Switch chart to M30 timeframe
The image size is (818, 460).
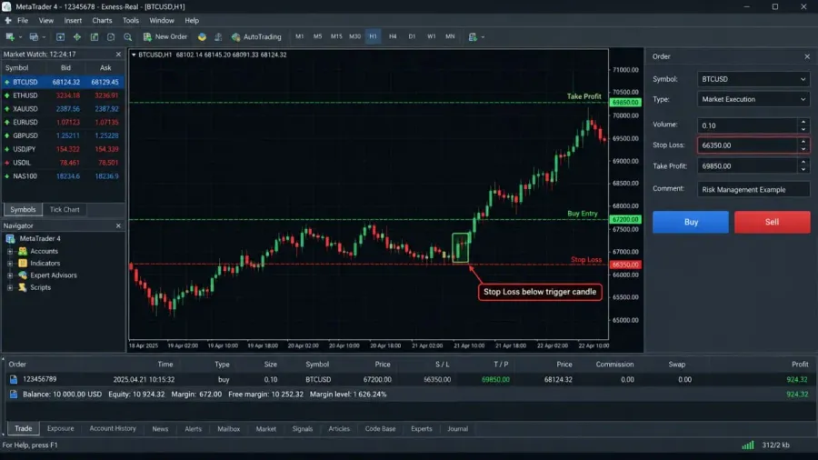[x=354, y=36]
